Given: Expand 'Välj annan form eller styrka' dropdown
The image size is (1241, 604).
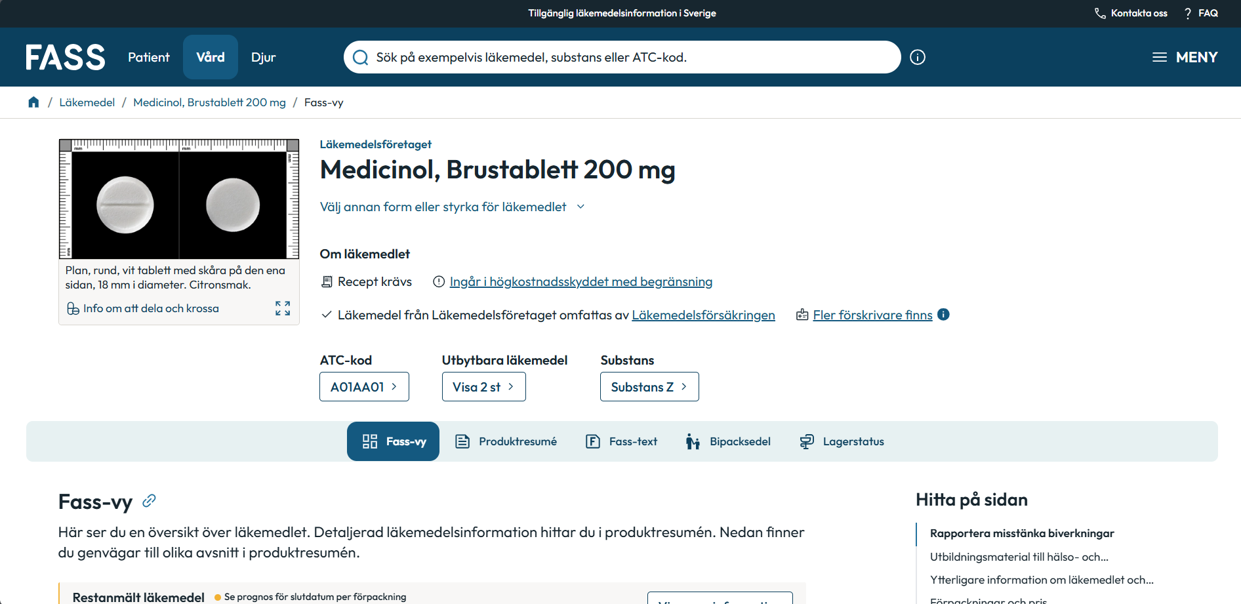Looking at the screenshot, I should point(452,207).
